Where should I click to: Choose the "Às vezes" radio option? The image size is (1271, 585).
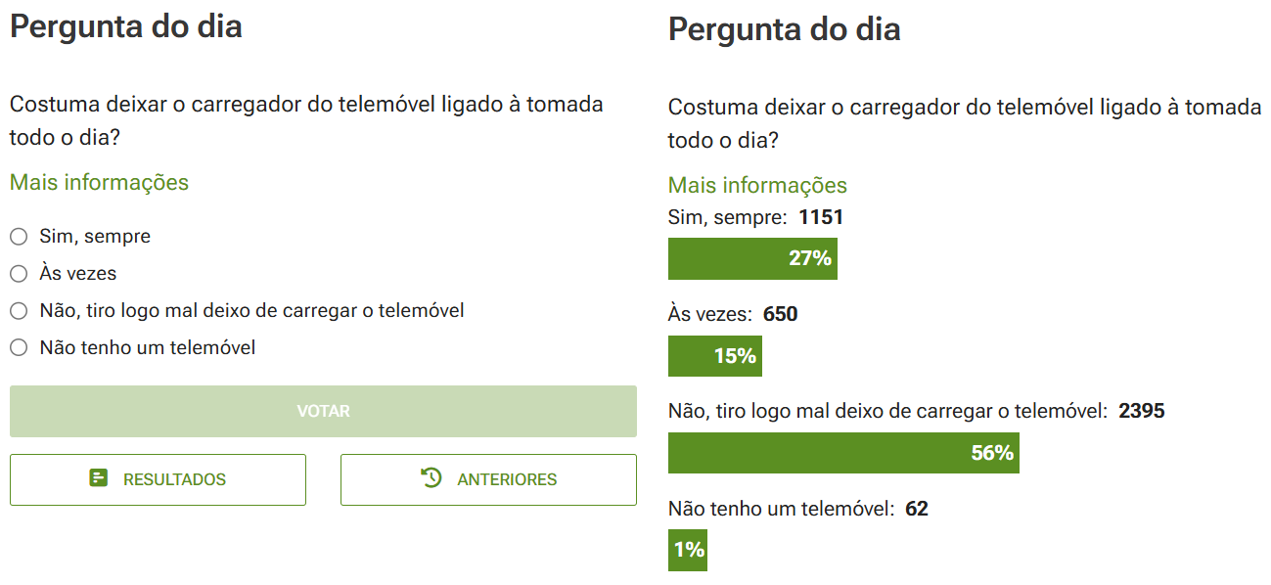[x=19, y=274]
